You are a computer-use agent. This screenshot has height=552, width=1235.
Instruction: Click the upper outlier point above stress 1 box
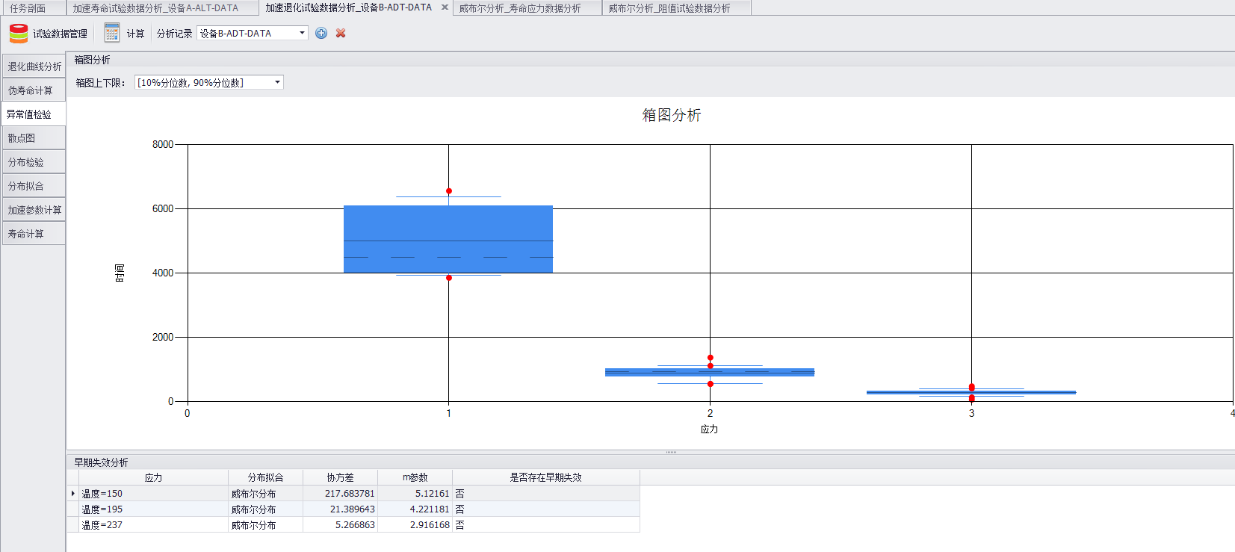pos(449,191)
